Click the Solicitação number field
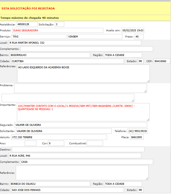The width and height of the screenshot is (171, 196). 59,24
